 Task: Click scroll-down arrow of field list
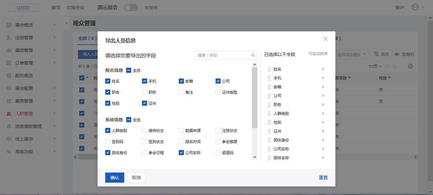255,157
